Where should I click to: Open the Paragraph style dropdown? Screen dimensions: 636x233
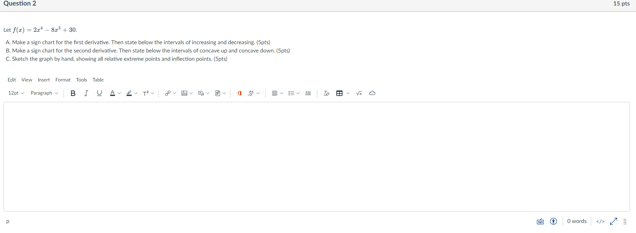(x=44, y=93)
